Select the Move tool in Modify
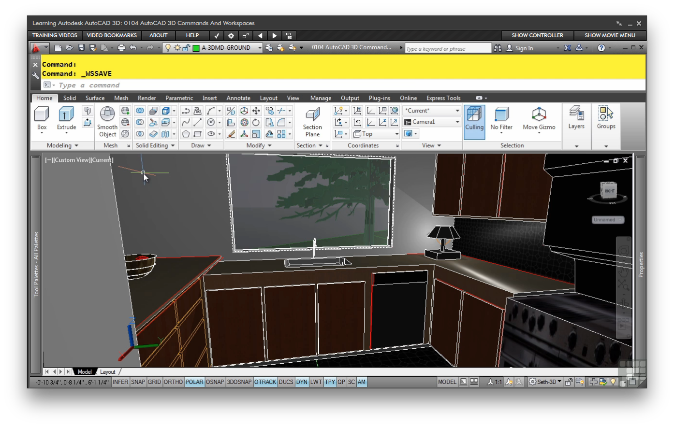674x427 pixels. click(256, 111)
